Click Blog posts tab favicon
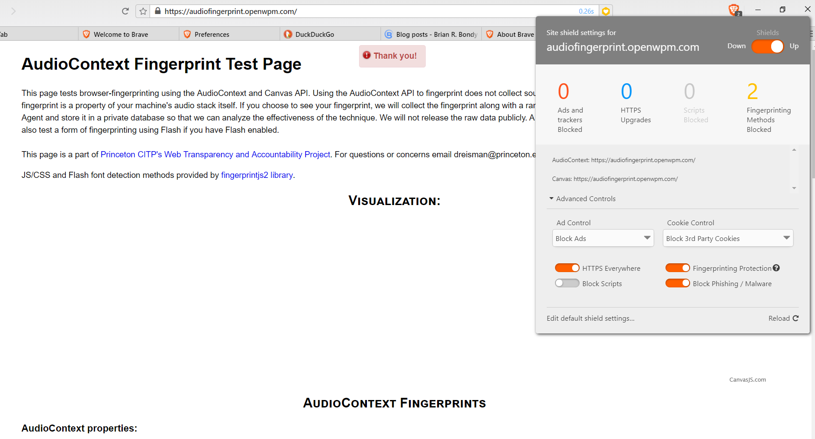Viewport: 815px width, 439px height. [388, 34]
